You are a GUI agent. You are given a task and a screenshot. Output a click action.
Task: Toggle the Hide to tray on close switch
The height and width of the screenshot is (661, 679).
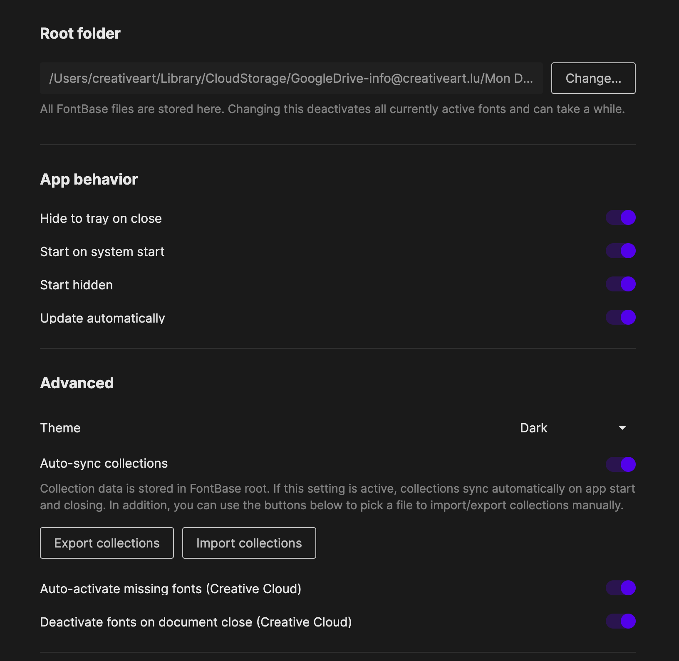(620, 217)
